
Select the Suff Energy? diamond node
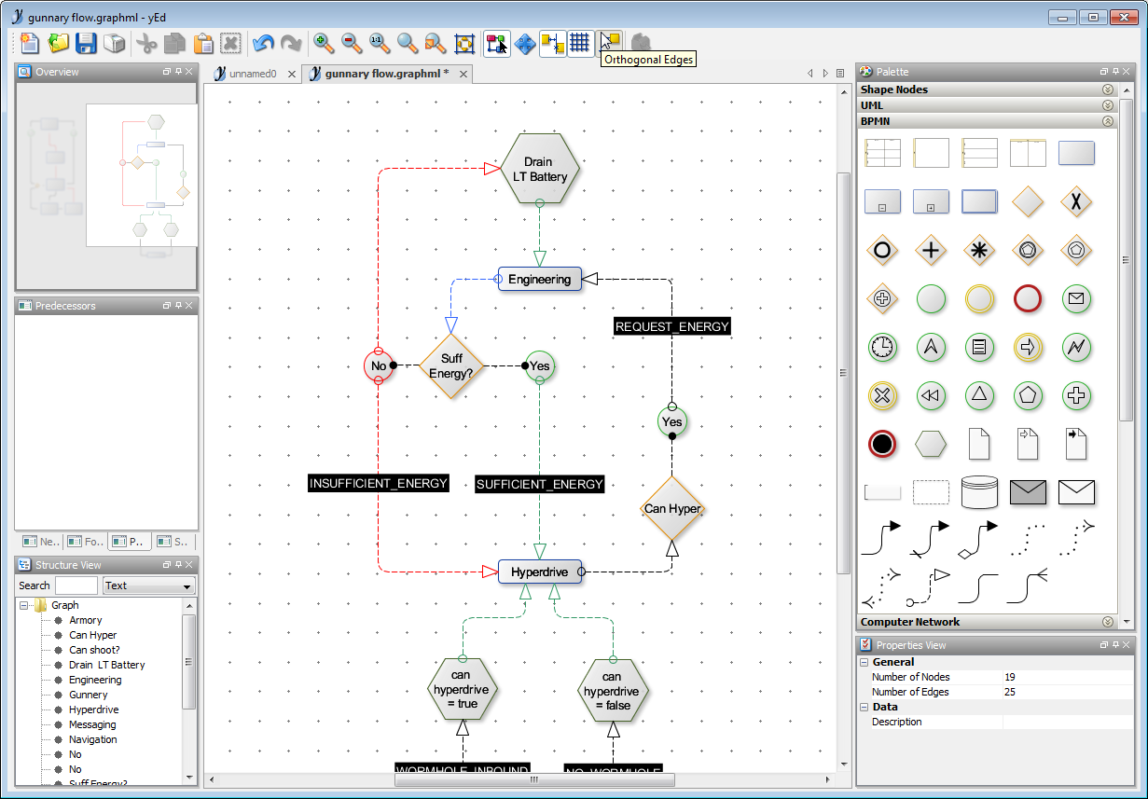[x=451, y=365]
